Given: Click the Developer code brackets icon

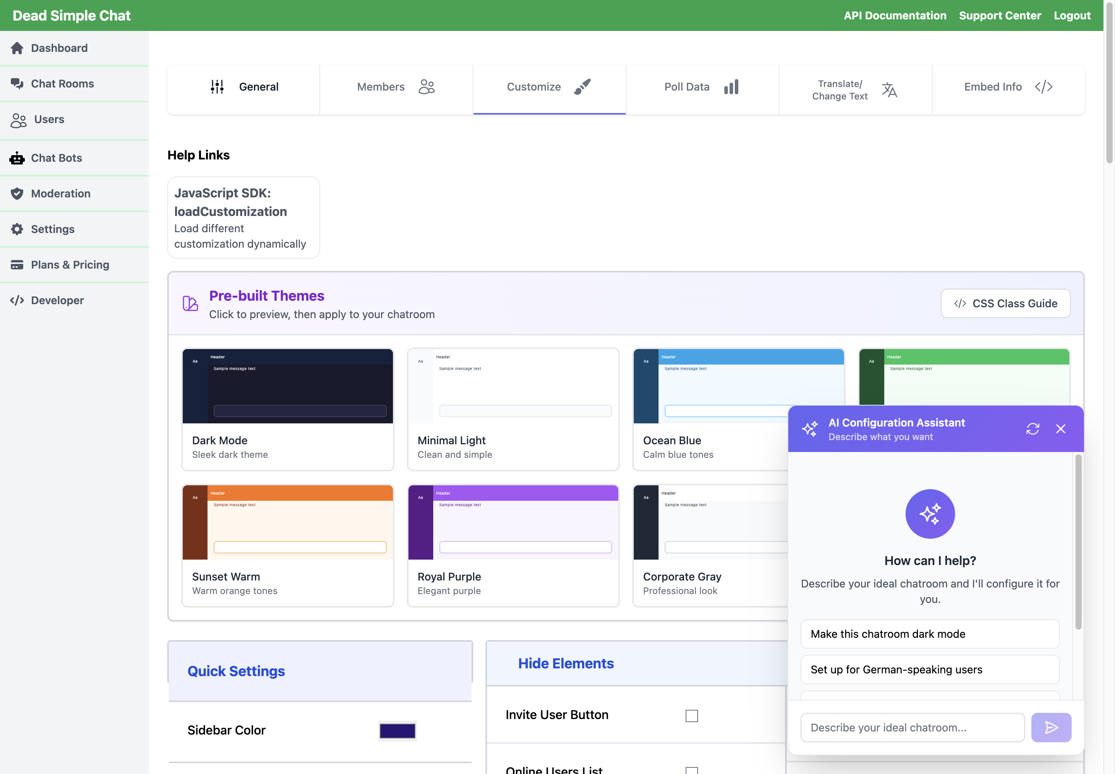Looking at the screenshot, I should [17, 300].
